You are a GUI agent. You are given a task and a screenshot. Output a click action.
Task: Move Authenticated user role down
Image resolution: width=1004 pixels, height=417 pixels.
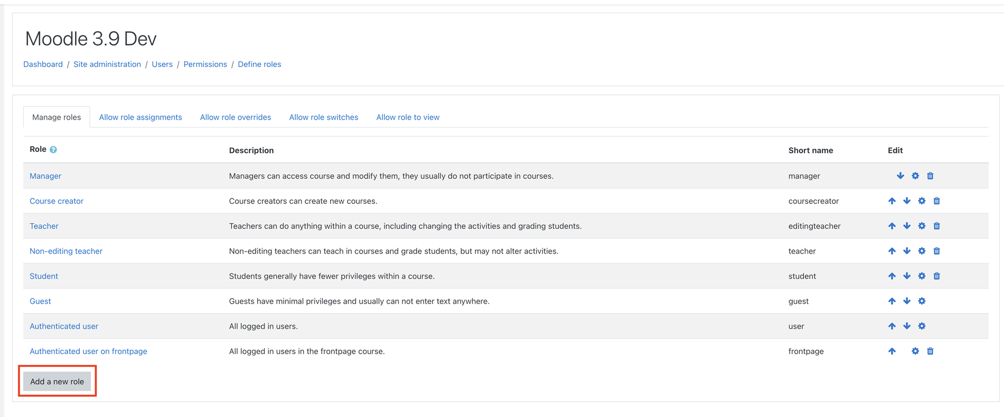tap(907, 326)
